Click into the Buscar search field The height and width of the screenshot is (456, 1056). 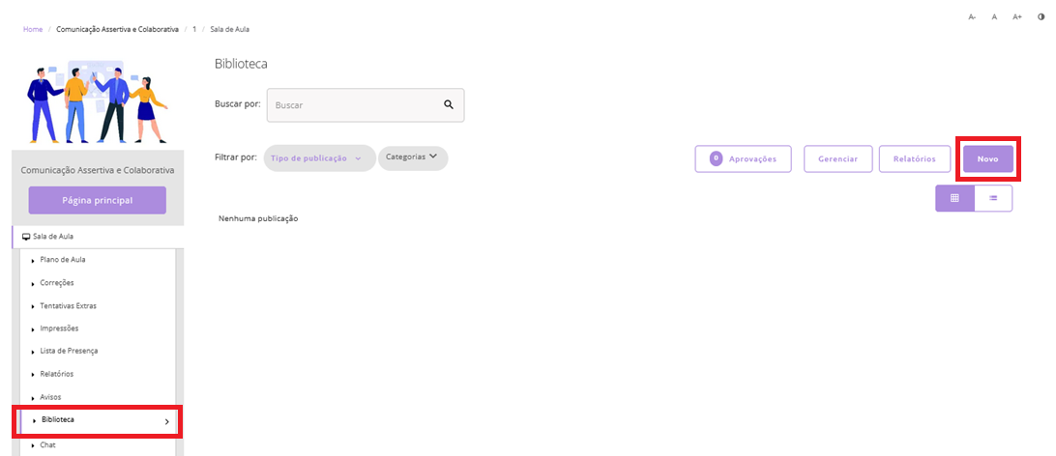pos(353,105)
